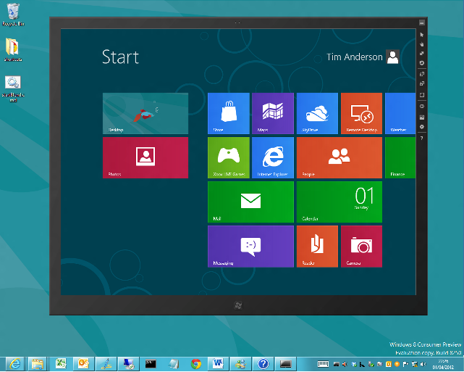Open Windows Live Messenger taskbar icon
464x372 pixels.
[240, 364]
